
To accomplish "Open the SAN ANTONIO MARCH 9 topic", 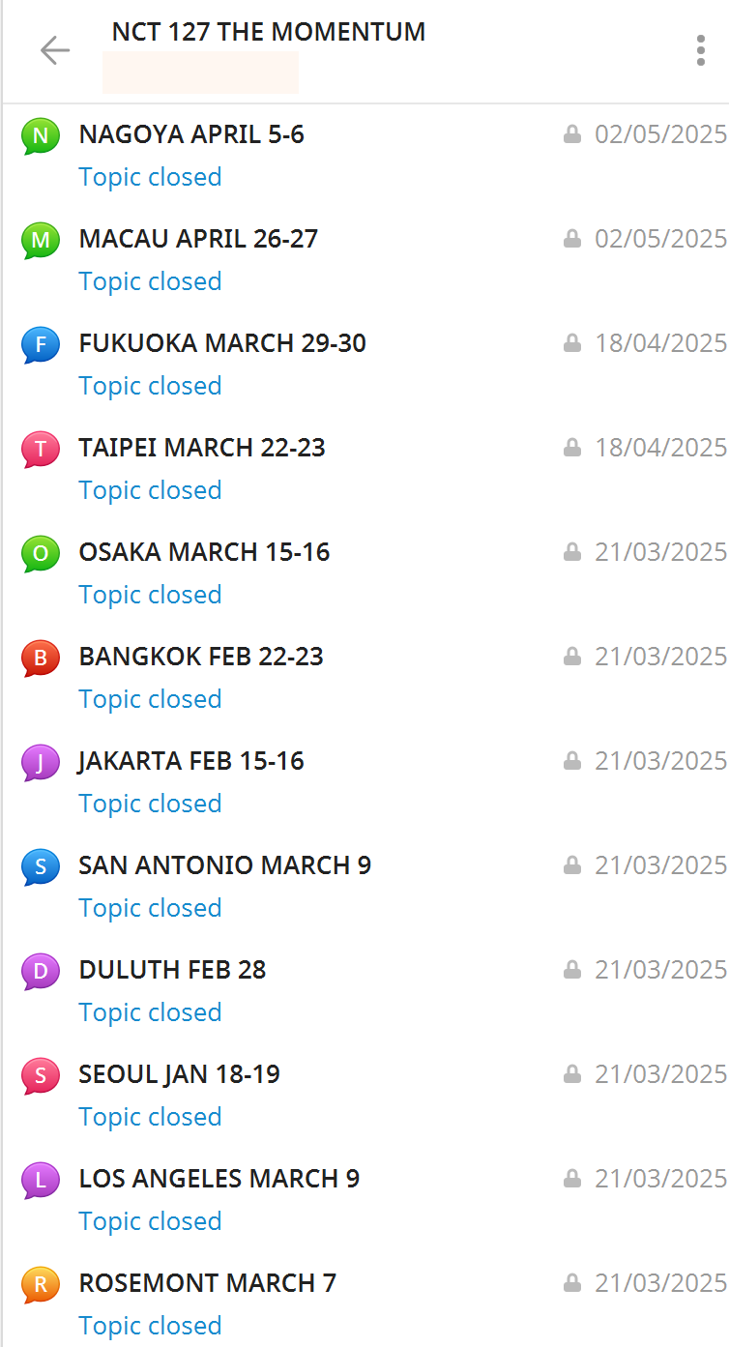I will (224, 865).
